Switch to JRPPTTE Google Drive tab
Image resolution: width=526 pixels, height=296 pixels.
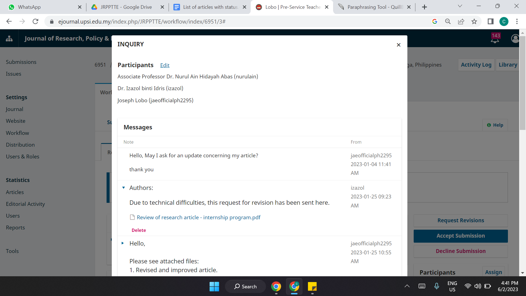(126, 7)
